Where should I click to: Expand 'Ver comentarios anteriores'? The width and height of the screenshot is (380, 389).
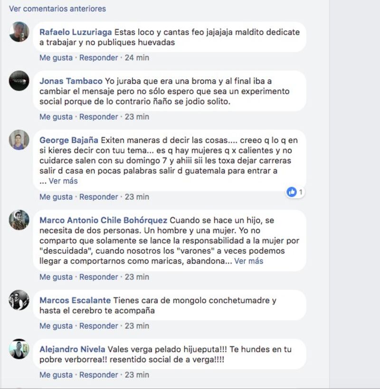[57, 9]
